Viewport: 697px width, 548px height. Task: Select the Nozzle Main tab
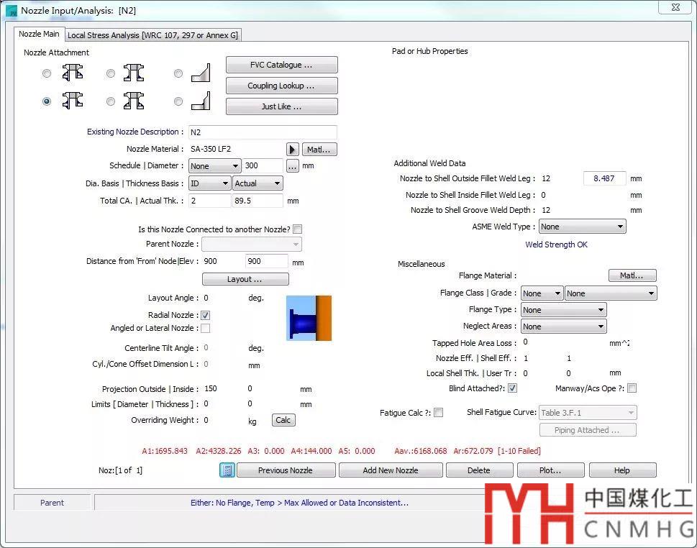[40, 34]
